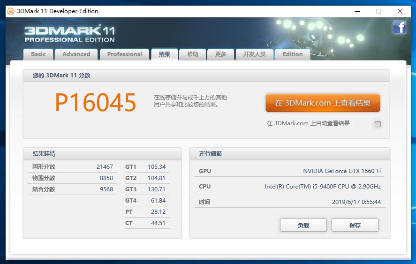
Task: Select CPU name Intel Core i5-9400F
Action: (323, 187)
